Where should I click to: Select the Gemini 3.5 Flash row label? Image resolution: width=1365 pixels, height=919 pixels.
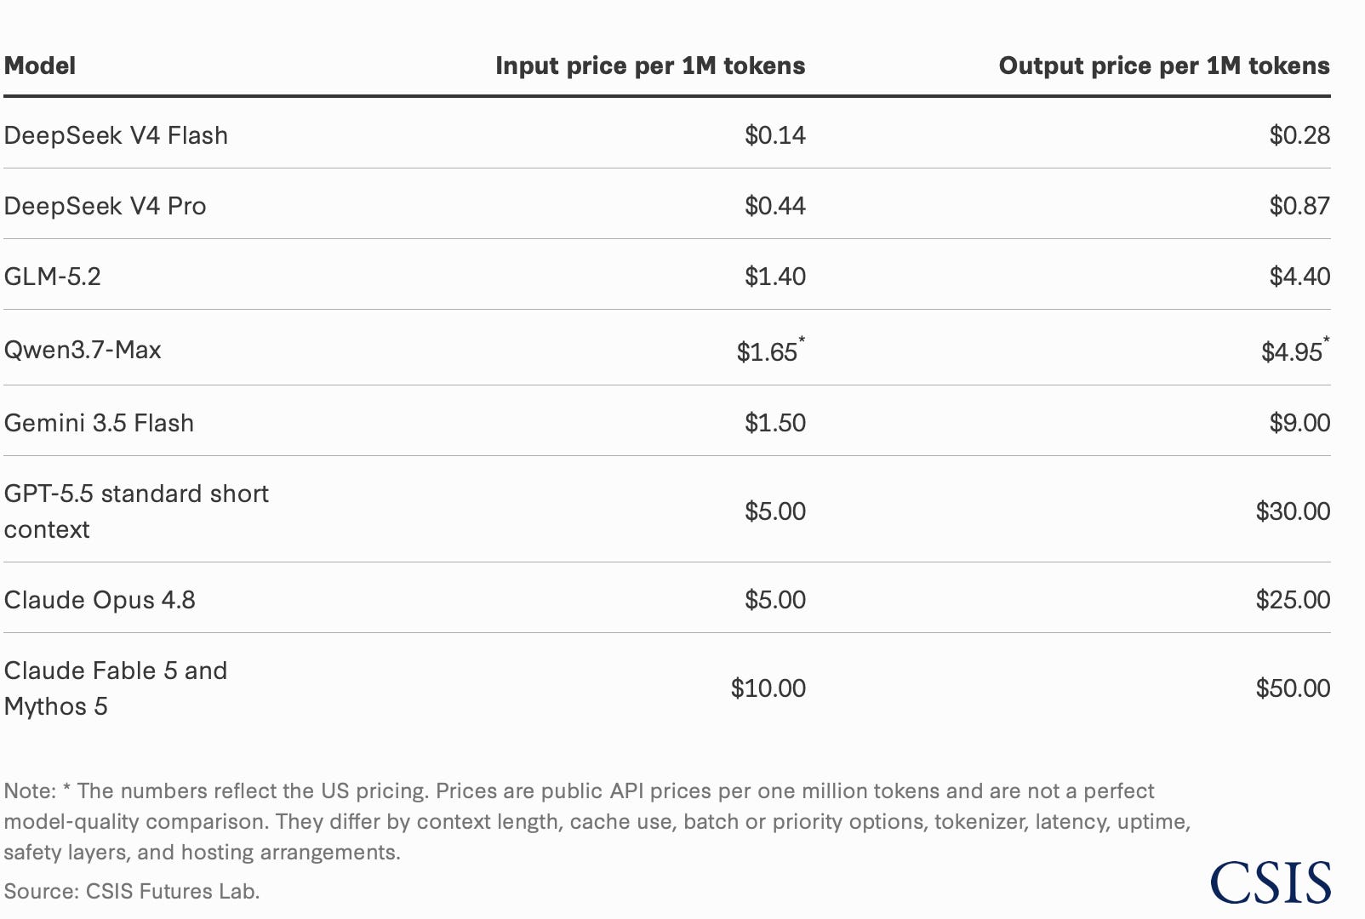tap(99, 423)
